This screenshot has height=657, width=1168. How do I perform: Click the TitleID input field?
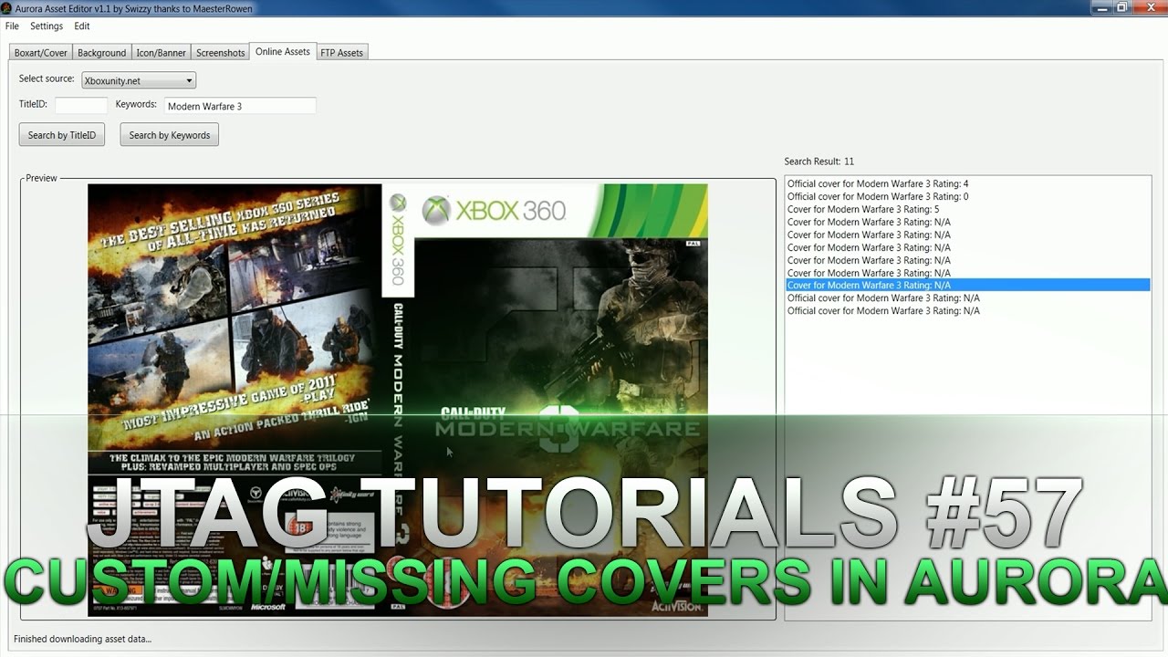(81, 106)
